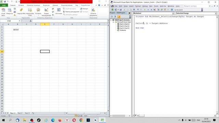Click the insert new sheet tab icon

tap(33, 113)
